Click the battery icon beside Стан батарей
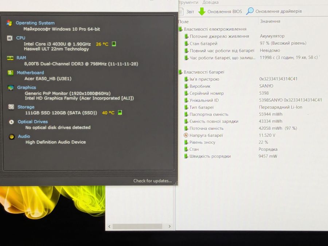This screenshot has width=328, height=246. point(186,44)
